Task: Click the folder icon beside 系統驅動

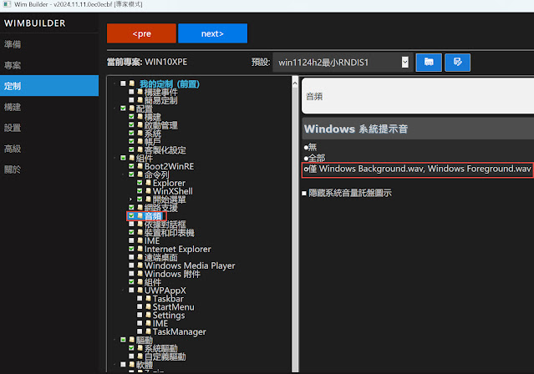Action: (x=140, y=348)
